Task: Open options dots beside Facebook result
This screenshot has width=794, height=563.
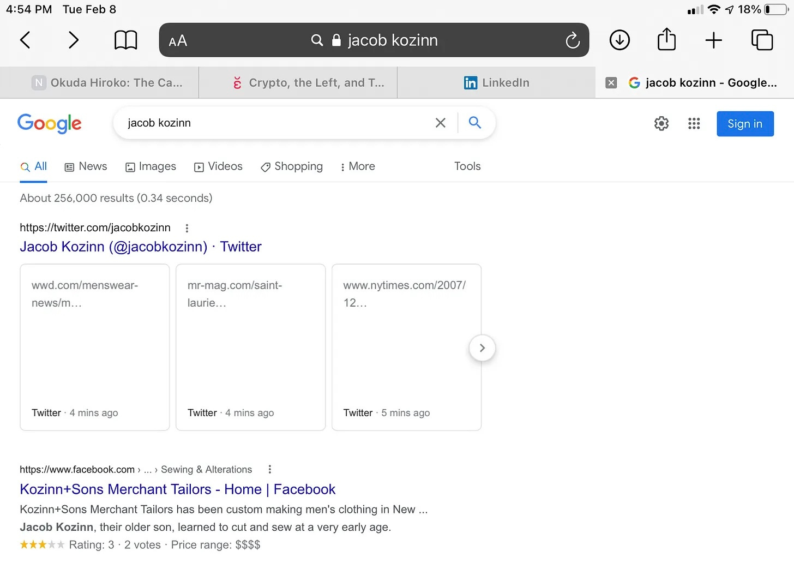Action: pyautogui.click(x=269, y=470)
